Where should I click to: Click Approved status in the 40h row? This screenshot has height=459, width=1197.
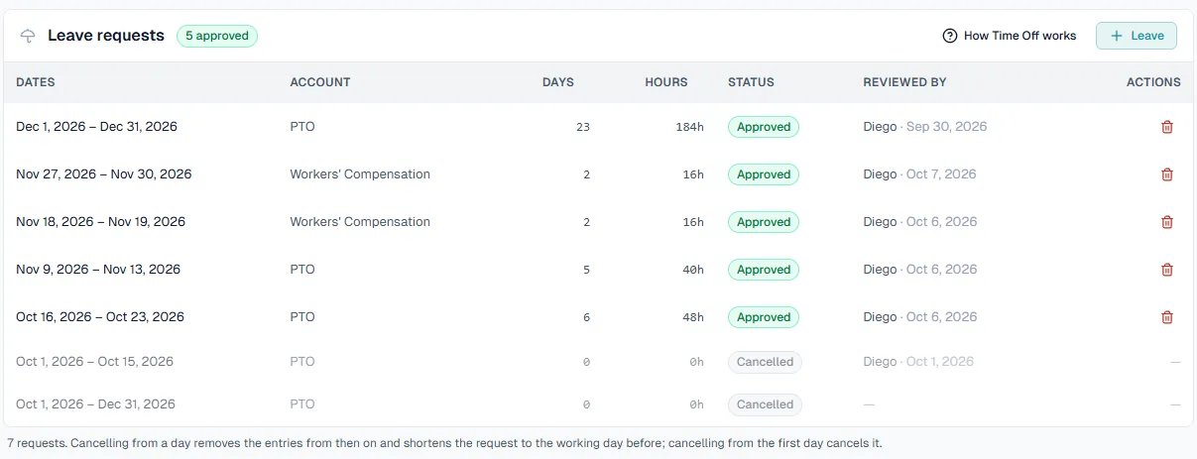pos(764,270)
